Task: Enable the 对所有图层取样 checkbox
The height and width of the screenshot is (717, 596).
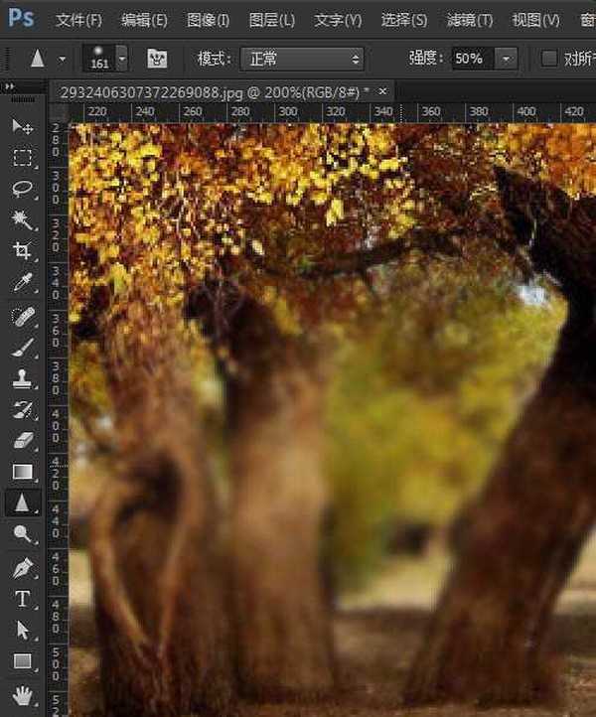Action: point(549,59)
